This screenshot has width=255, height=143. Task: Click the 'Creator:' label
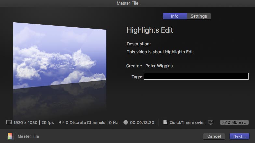[x=134, y=66]
